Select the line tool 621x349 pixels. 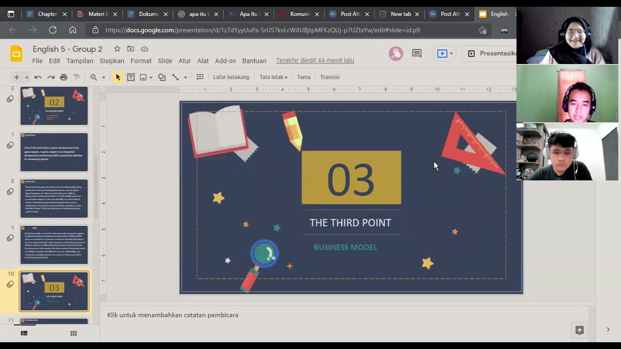pos(175,77)
